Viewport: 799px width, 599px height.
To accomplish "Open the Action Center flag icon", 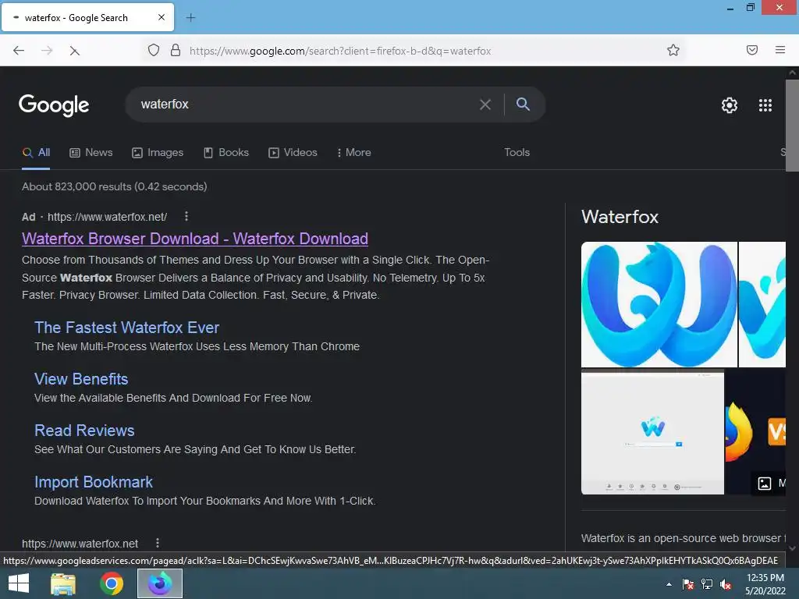I will (688, 584).
